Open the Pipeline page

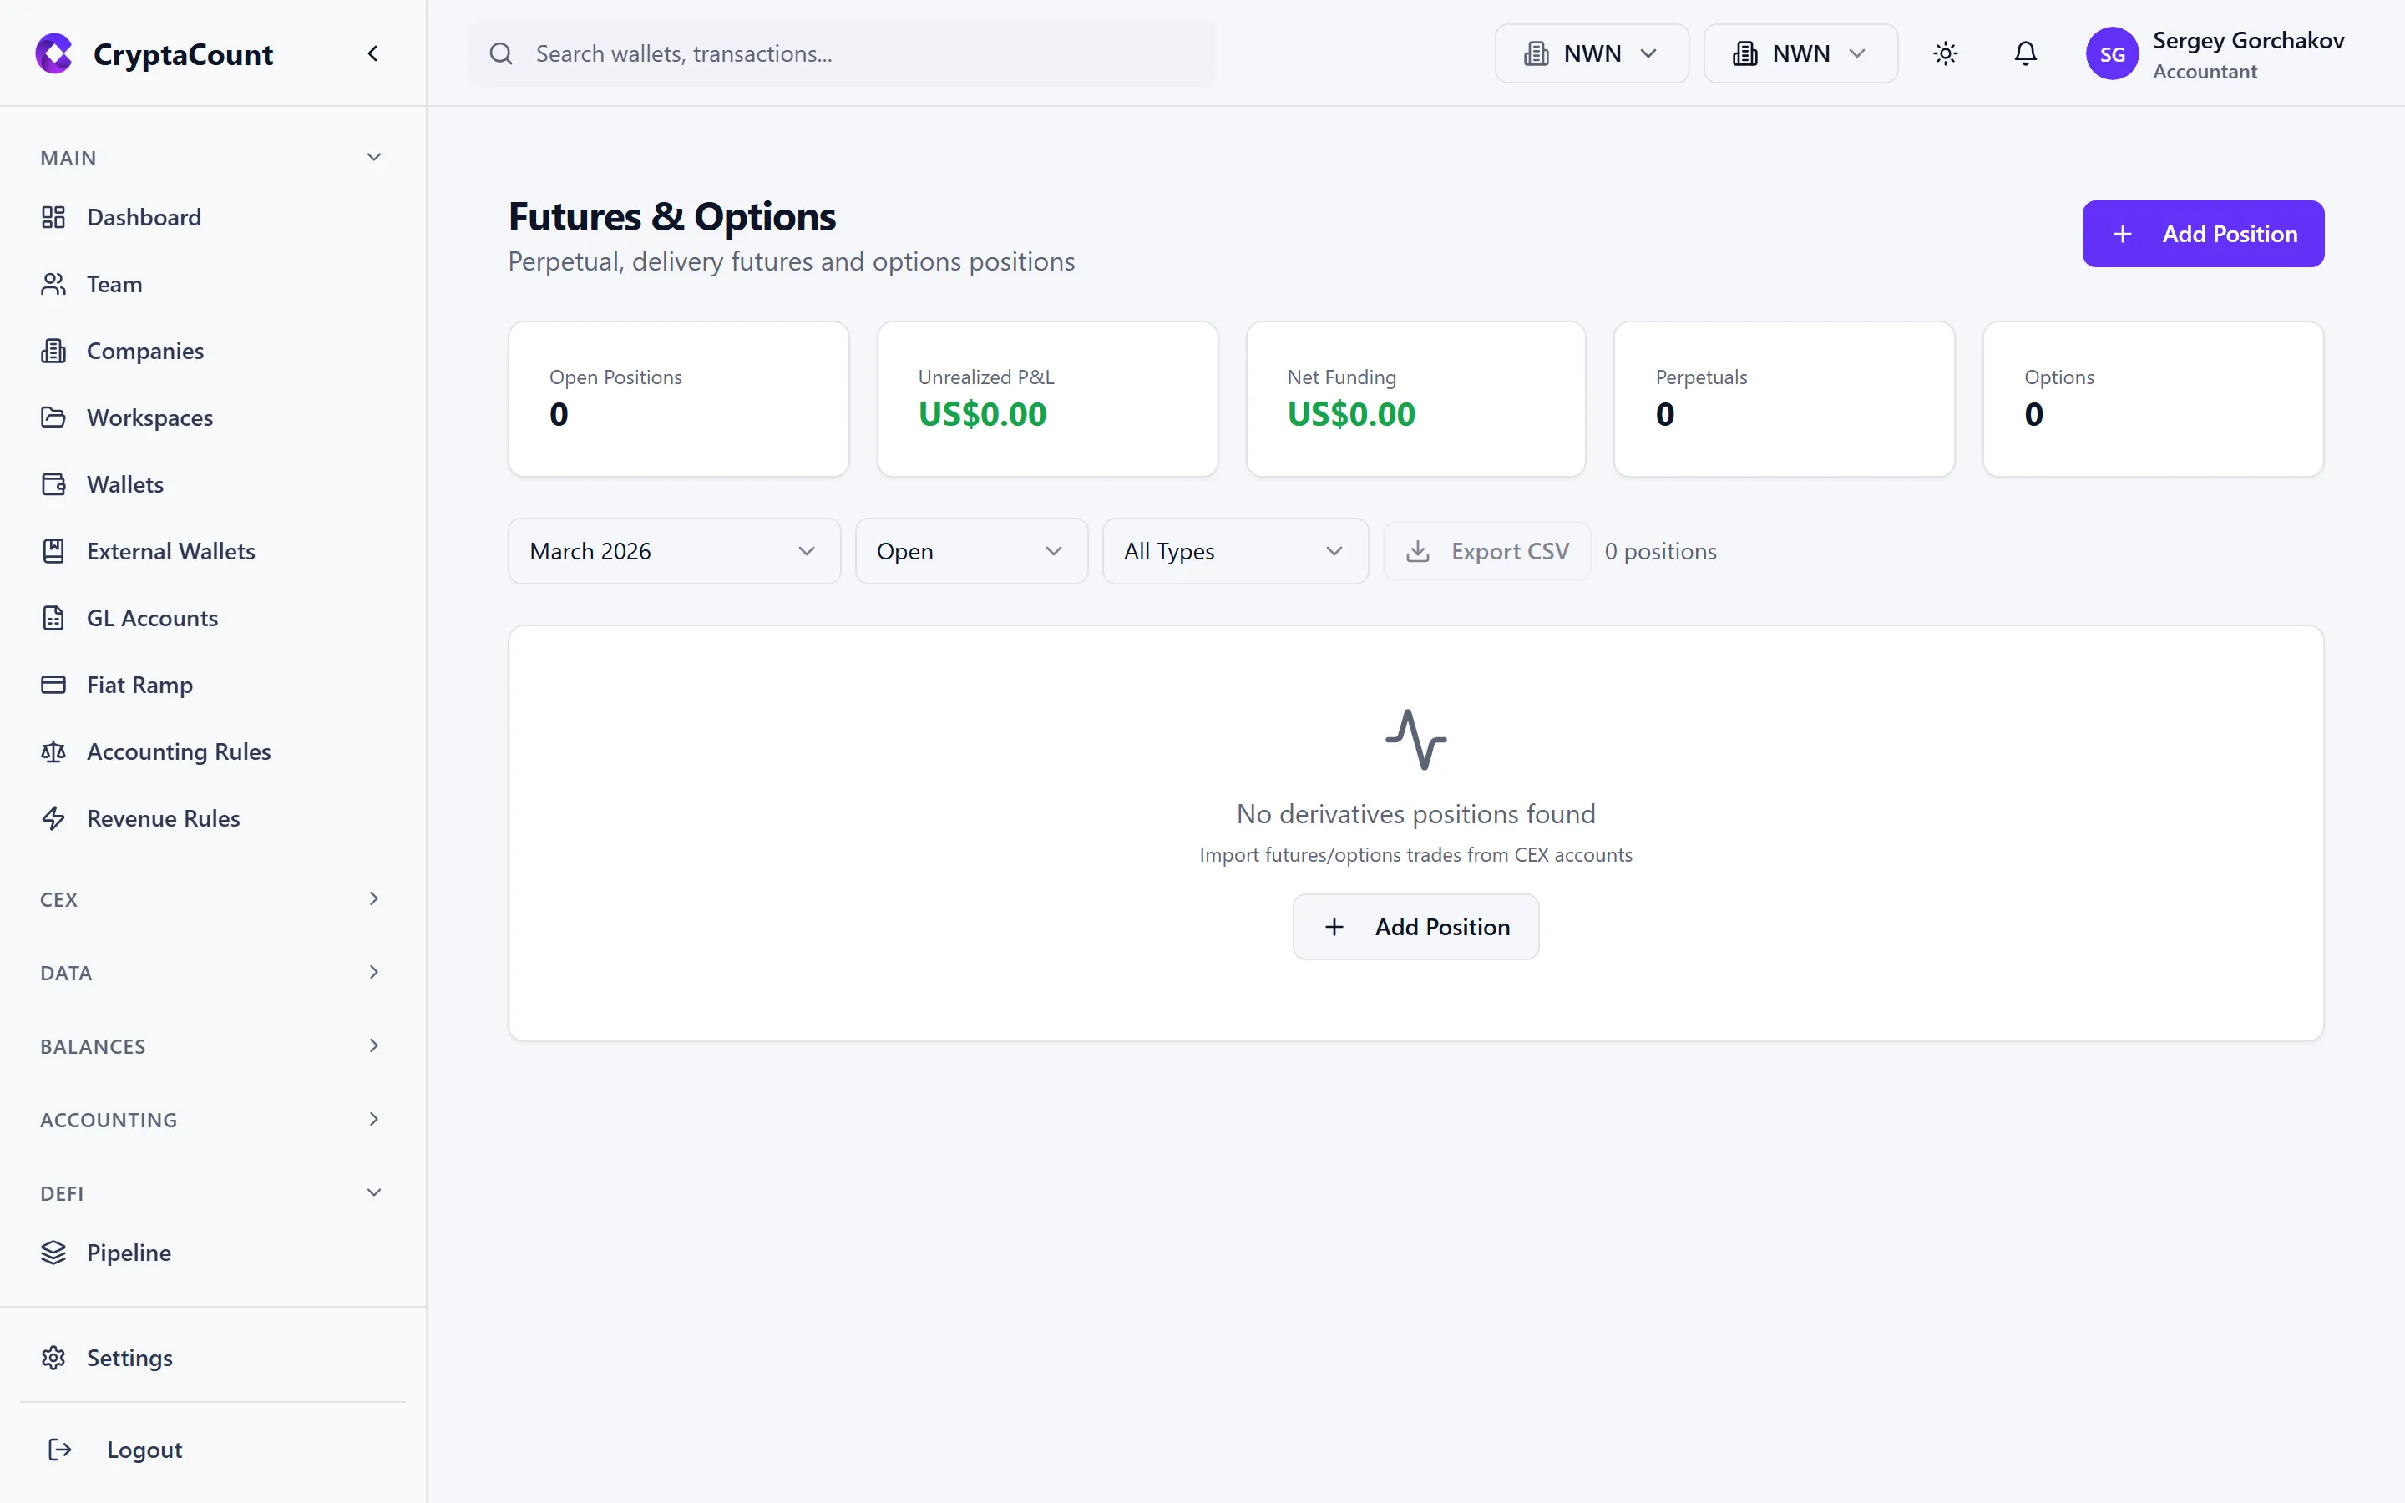pyautogui.click(x=129, y=1252)
